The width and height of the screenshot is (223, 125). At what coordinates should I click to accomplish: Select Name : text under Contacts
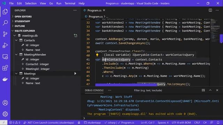pos(33,50)
